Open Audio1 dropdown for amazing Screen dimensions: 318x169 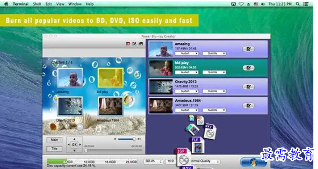[x=187, y=54]
